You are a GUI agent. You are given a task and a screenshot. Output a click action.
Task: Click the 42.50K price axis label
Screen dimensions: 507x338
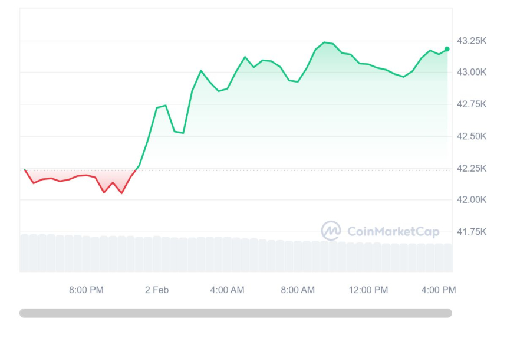[x=472, y=136]
